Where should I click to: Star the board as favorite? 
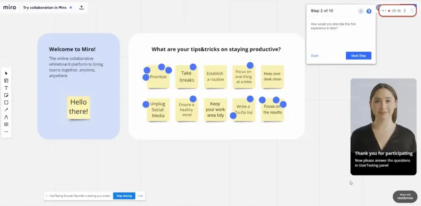coord(71,7)
